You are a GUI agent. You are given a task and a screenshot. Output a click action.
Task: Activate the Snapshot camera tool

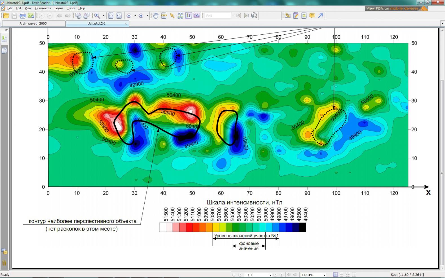click(197, 16)
